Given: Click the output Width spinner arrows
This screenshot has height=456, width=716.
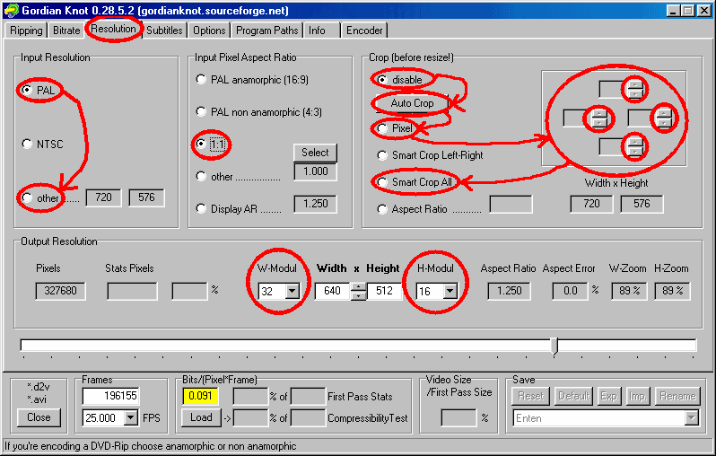Looking at the screenshot, I should pyautogui.click(x=359, y=291).
